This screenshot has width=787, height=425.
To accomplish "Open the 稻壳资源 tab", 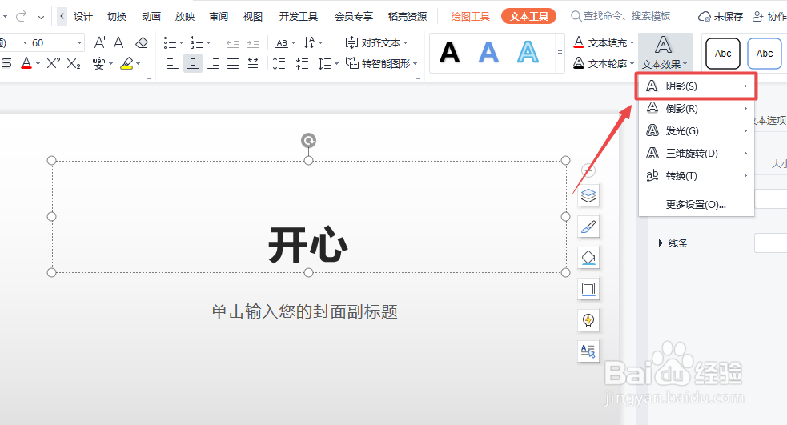I will click(x=408, y=17).
